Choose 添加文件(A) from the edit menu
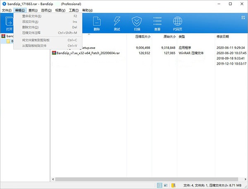Image resolution: width=248 pixels, height=189 pixels. pyautogui.click(x=48, y=22)
